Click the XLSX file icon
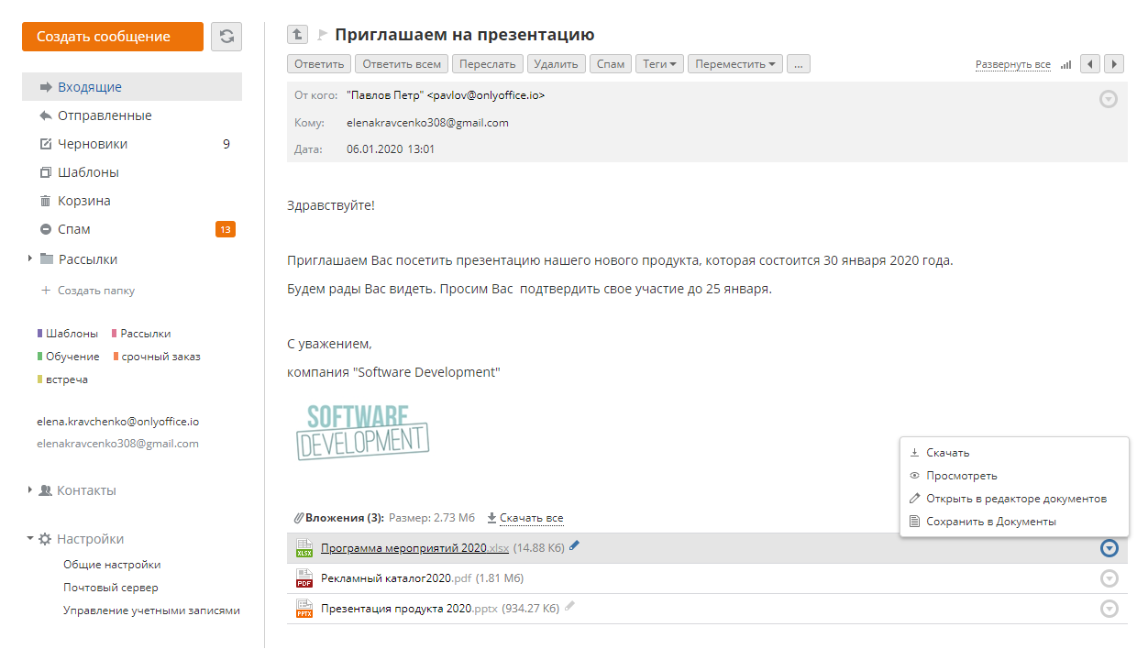The width and height of the screenshot is (1137, 649). [304, 548]
